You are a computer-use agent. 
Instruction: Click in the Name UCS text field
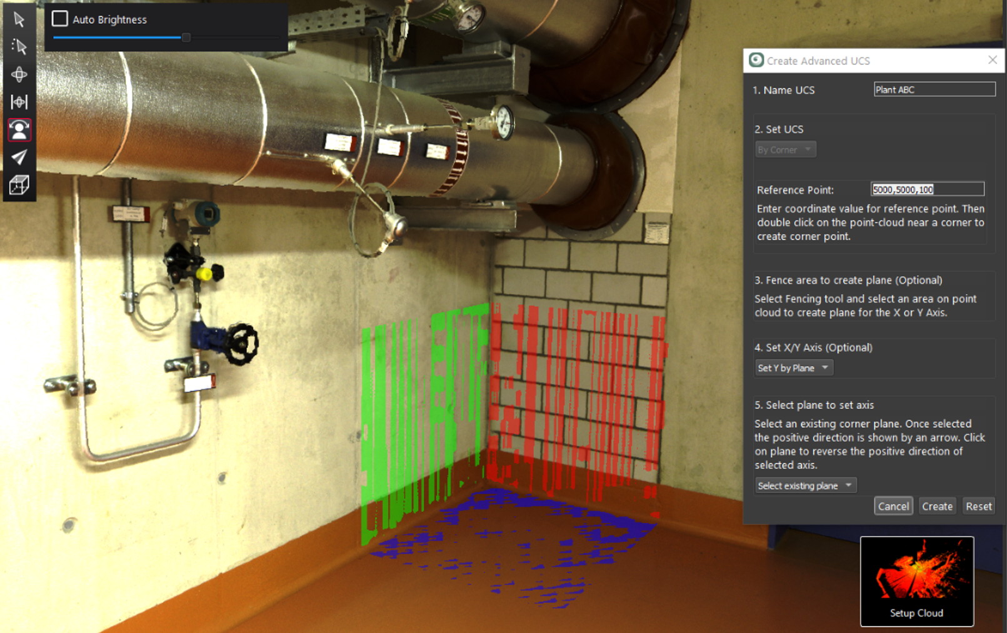click(x=934, y=89)
